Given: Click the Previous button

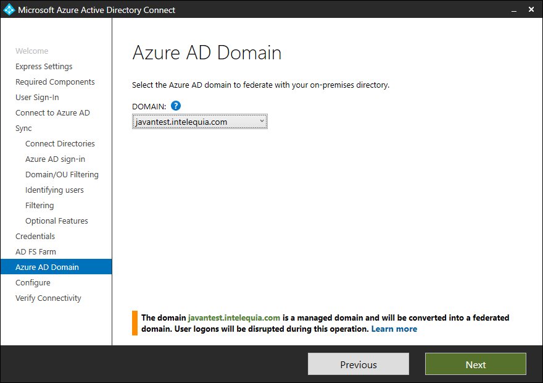Looking at the screenshot, I should (358, 364).
